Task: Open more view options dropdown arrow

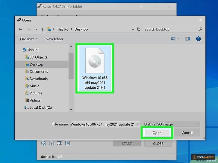Action: 179,39
